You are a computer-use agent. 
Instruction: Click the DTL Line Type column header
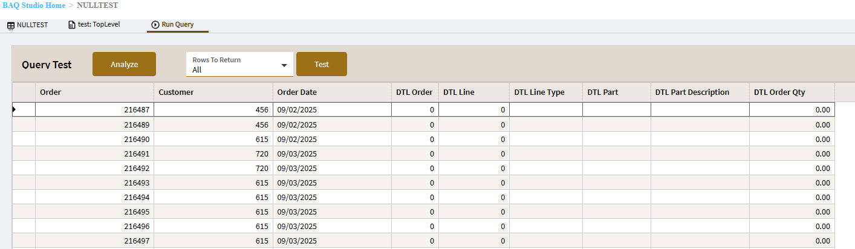tap(545, 92)
